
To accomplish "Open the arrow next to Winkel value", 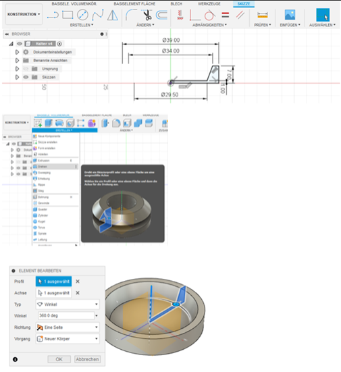I will point(97,315).
